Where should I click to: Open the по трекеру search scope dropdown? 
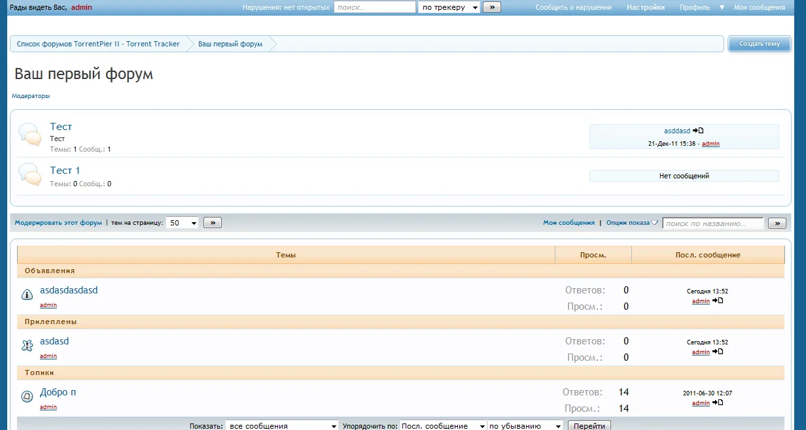click(x=449, y=7)
